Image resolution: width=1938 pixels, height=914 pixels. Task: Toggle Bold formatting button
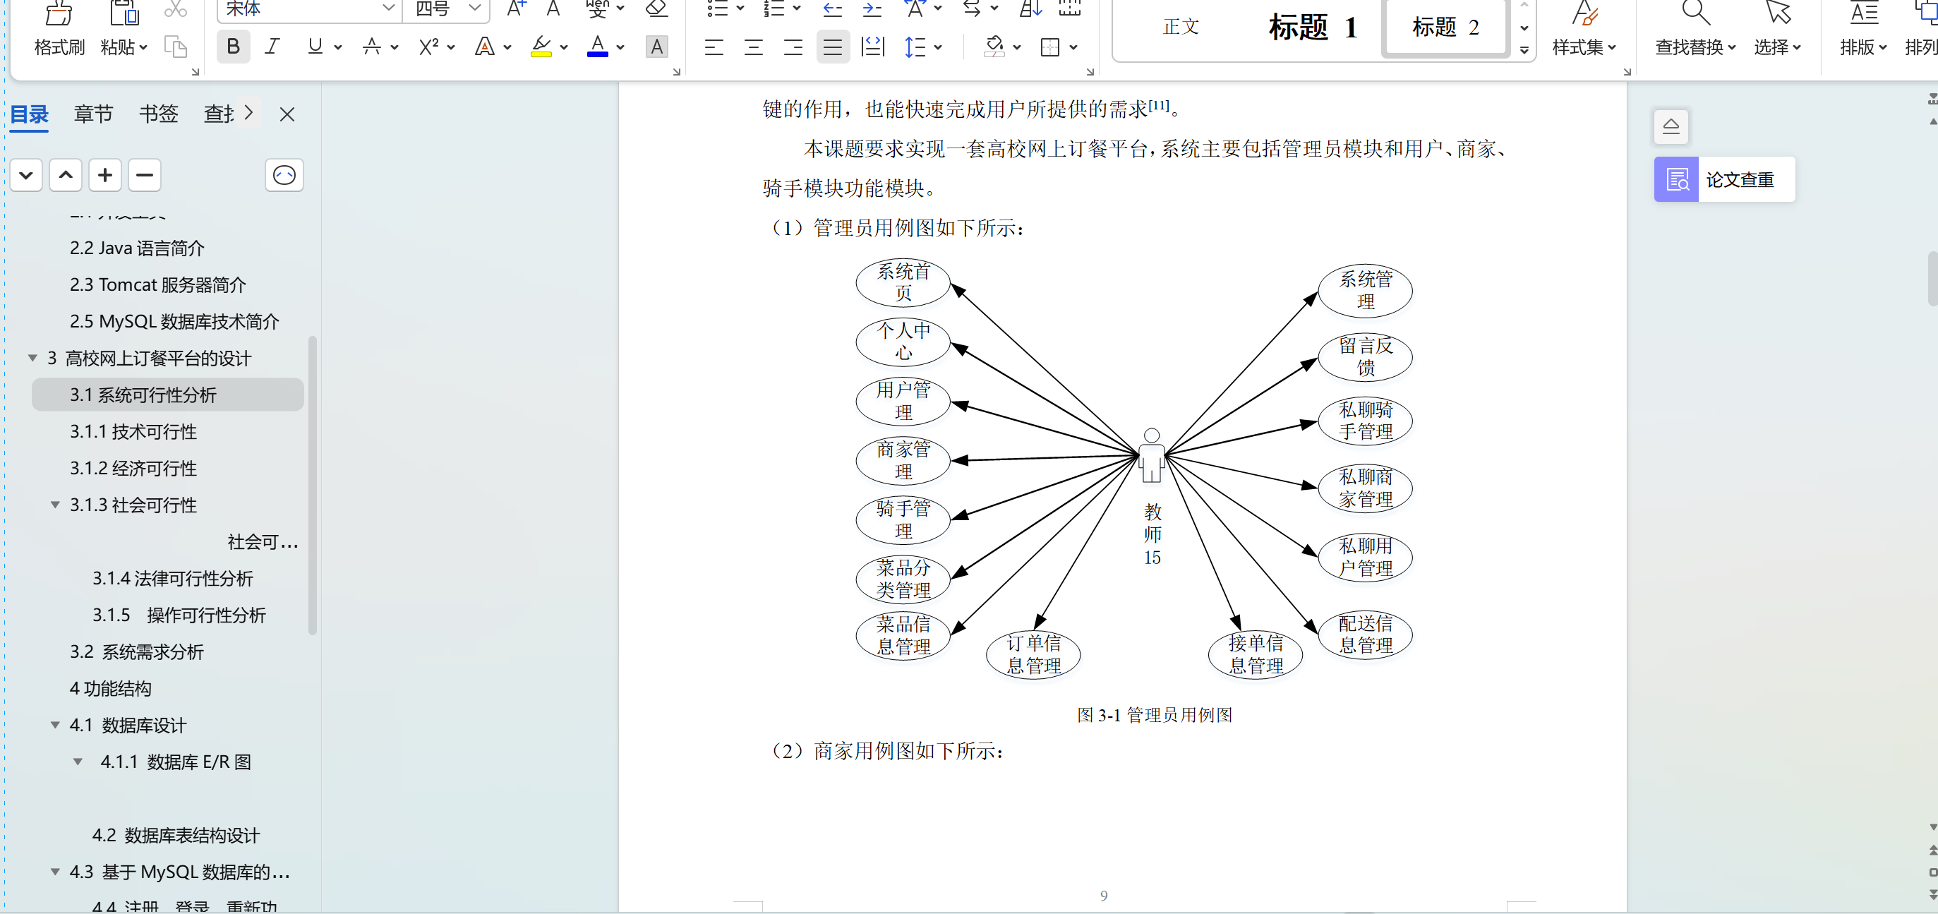[x=233, y=47]
